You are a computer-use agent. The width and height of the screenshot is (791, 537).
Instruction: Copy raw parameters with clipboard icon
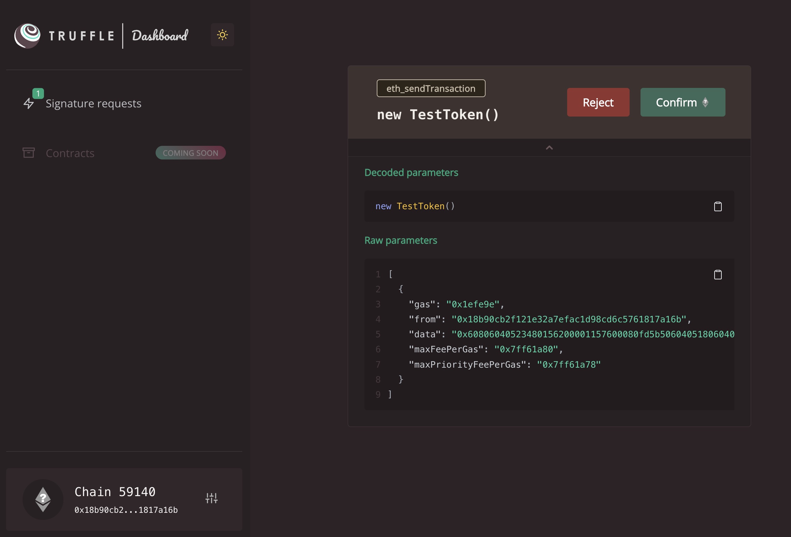[718, 275]
